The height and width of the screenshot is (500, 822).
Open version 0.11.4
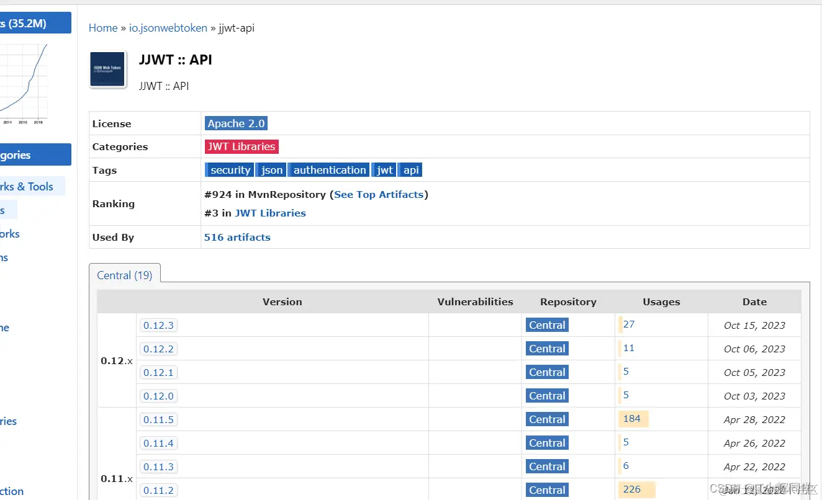pyautogui.click(x=159, y=443)
